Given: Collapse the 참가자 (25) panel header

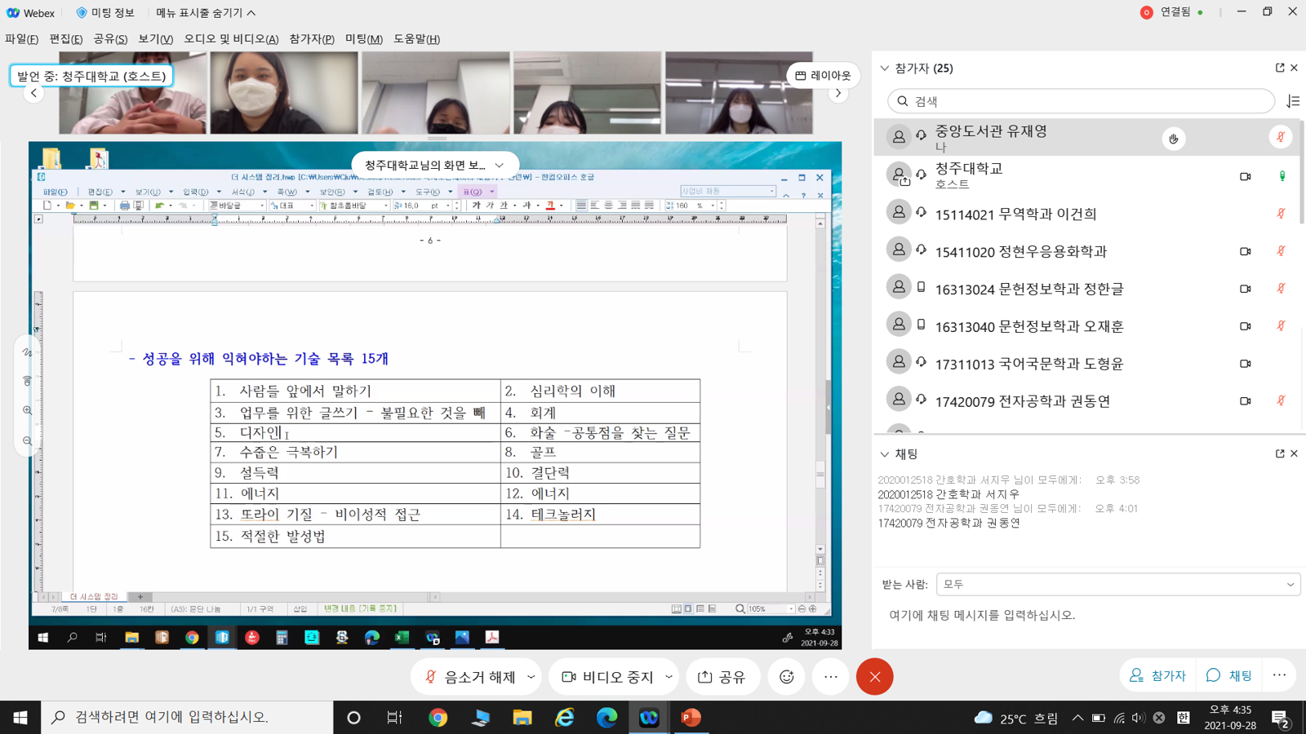Looking at the screenshot, I should [885, 69].
